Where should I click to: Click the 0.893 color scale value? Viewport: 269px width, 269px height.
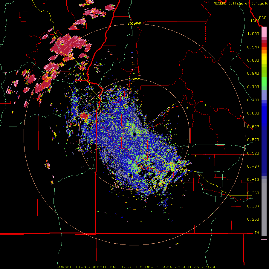253,60
